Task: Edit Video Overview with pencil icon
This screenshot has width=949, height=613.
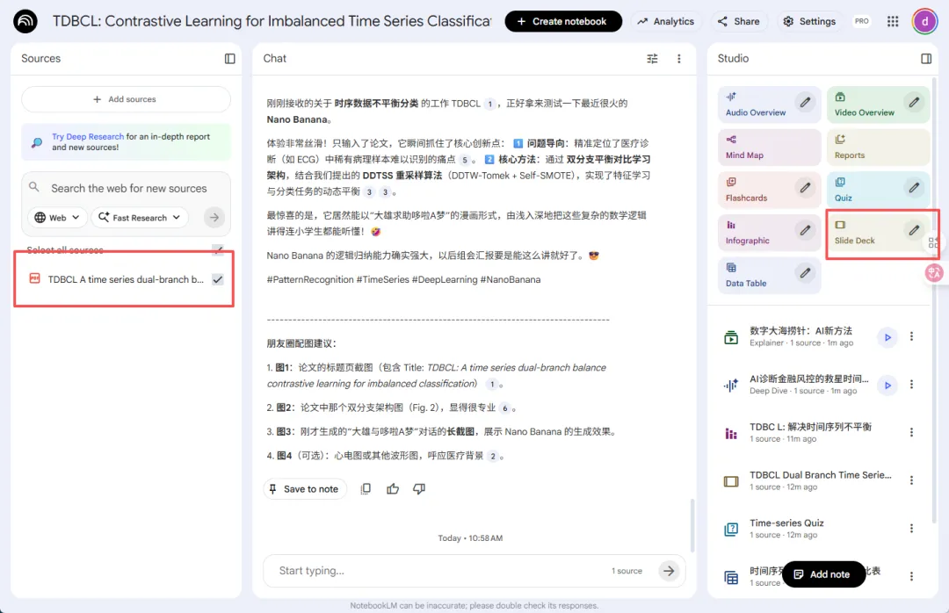Action: [x=914, y=102]
